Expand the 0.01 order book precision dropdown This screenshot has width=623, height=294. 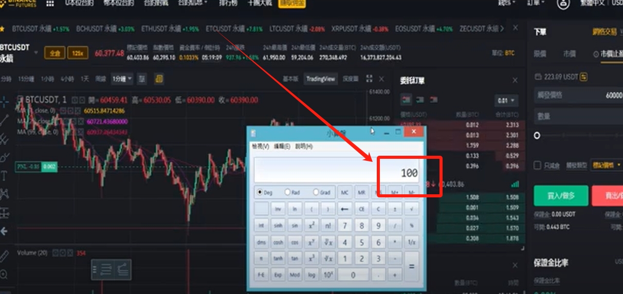click(x=506, y=100)
